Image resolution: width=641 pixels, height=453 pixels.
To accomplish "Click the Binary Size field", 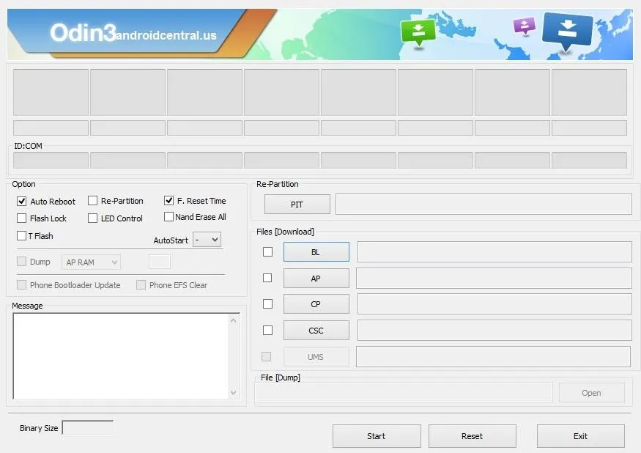I will [87, 427].
